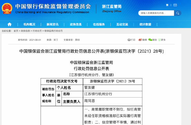Focus the search input field
Screen dimensions: 191x125
tap(156, 13)
